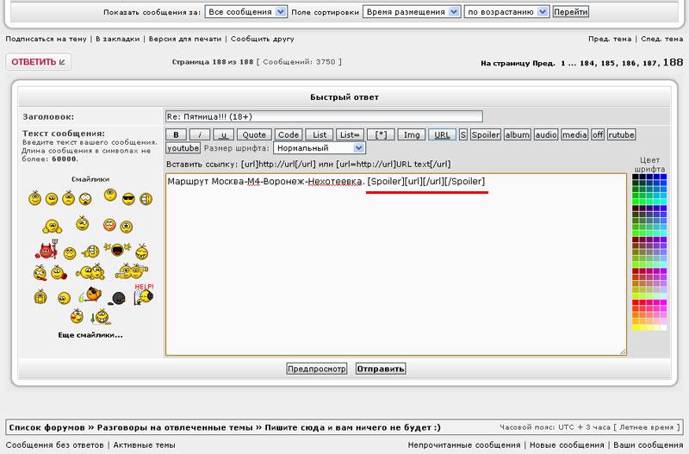Insert the HELP! sign smiley
Image resolution: width=689 pixels, height=454 pixels.
143,293
